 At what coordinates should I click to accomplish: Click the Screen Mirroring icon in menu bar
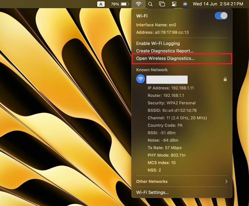tap(162, 4)
